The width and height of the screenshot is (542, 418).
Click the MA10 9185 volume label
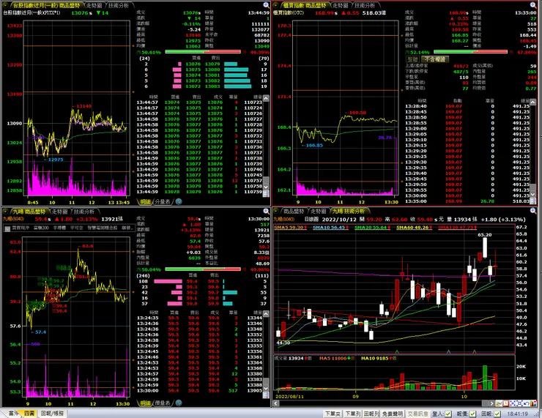(379, 358)
